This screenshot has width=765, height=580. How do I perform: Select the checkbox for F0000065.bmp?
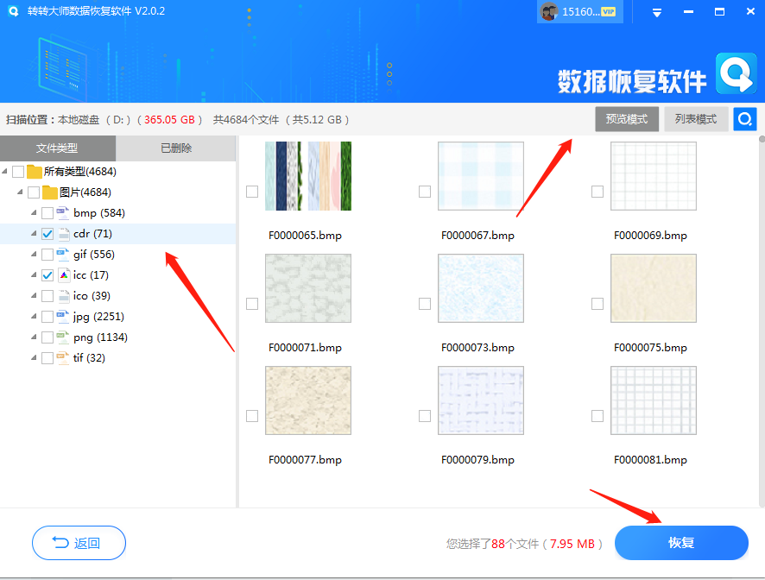[252, 192]
